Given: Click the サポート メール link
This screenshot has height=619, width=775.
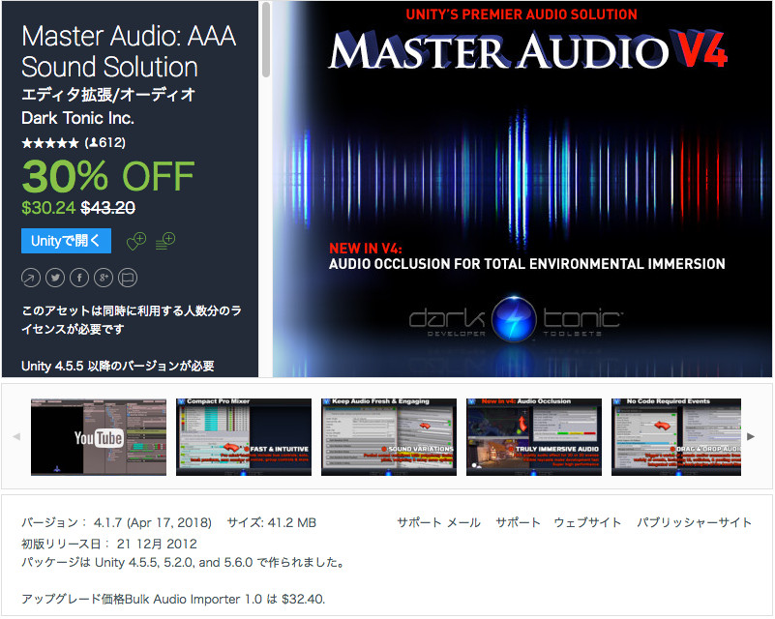Looking at the screenshot, I should (438, 522).
